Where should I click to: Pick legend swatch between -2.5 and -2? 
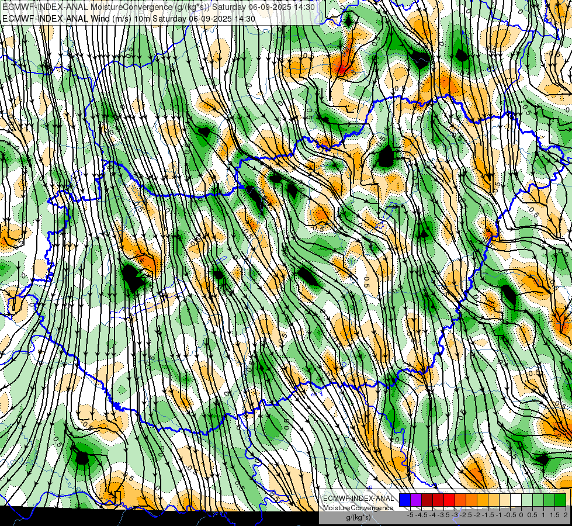pos(472,500)
